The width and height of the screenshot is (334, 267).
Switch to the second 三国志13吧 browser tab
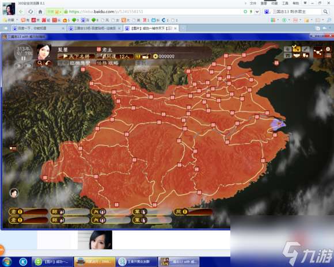click(95, 28)
